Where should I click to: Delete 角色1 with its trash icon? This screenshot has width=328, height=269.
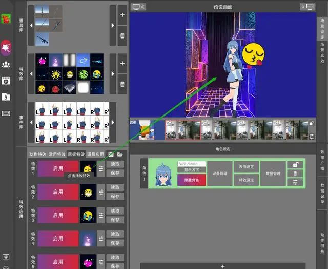click(x=295, y=174)
